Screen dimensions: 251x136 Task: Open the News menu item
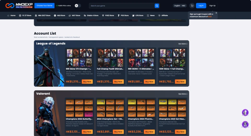point(151,15)
